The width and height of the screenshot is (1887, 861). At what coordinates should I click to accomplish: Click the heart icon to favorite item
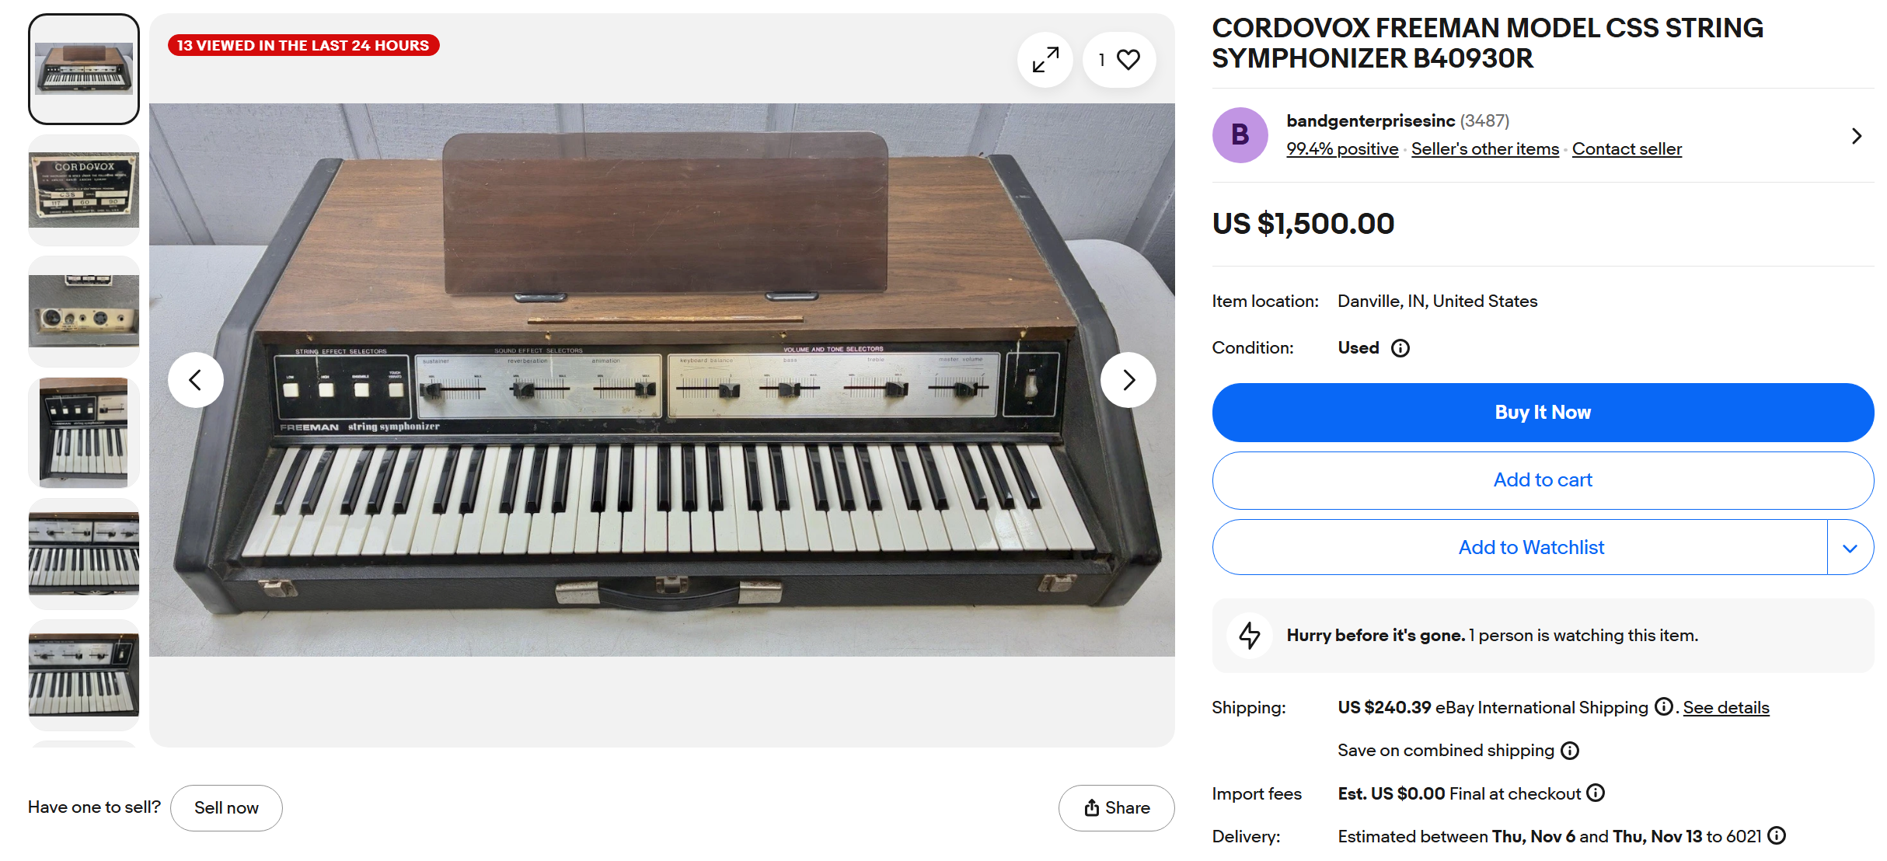pos(1128,60)
